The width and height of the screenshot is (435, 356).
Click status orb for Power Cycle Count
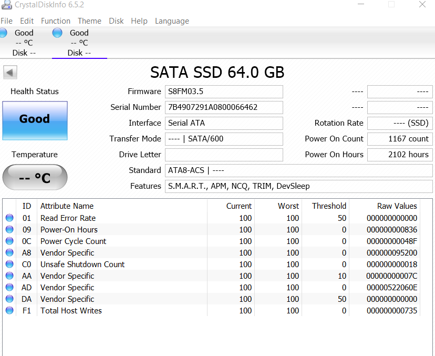point(9,241)
